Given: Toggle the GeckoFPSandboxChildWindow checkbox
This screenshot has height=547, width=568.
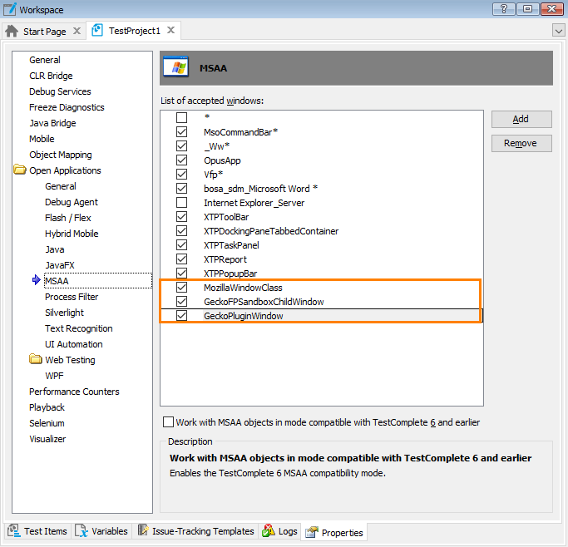Looking at the screenshot, I should (x=182, y=301).
